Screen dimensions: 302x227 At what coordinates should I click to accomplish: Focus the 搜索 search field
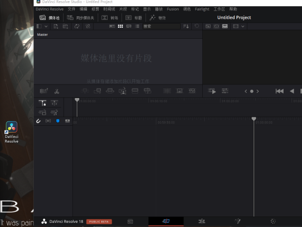(x=161, y=26)
